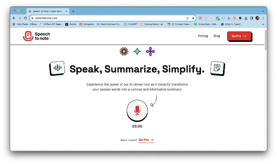The image size is (277, 164).
Task: Close the Speech to Note tab
Action: tap(66, 11)
